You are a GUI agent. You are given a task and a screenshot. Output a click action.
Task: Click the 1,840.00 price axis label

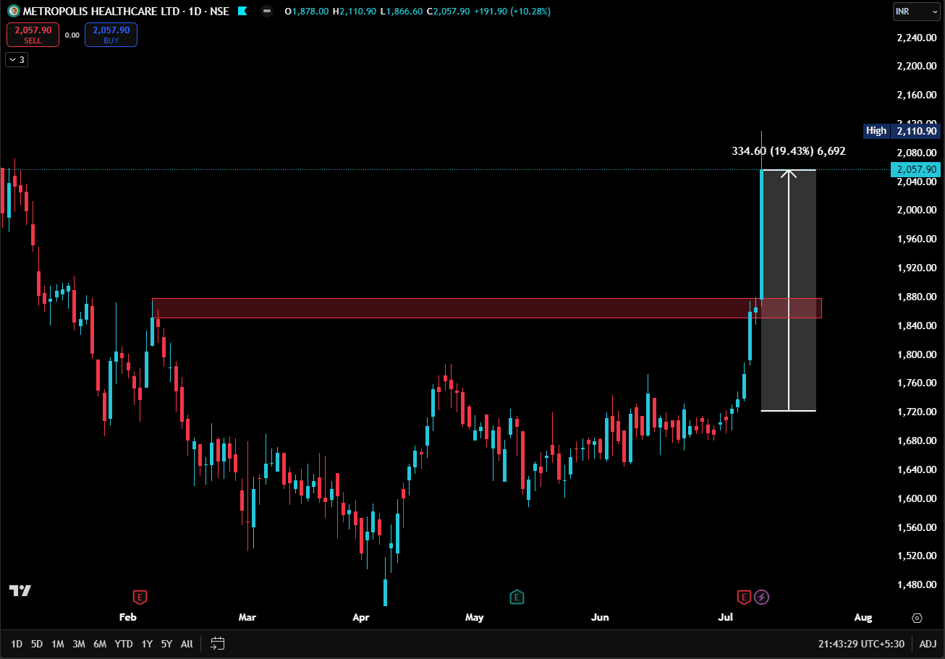click(917, 326)
